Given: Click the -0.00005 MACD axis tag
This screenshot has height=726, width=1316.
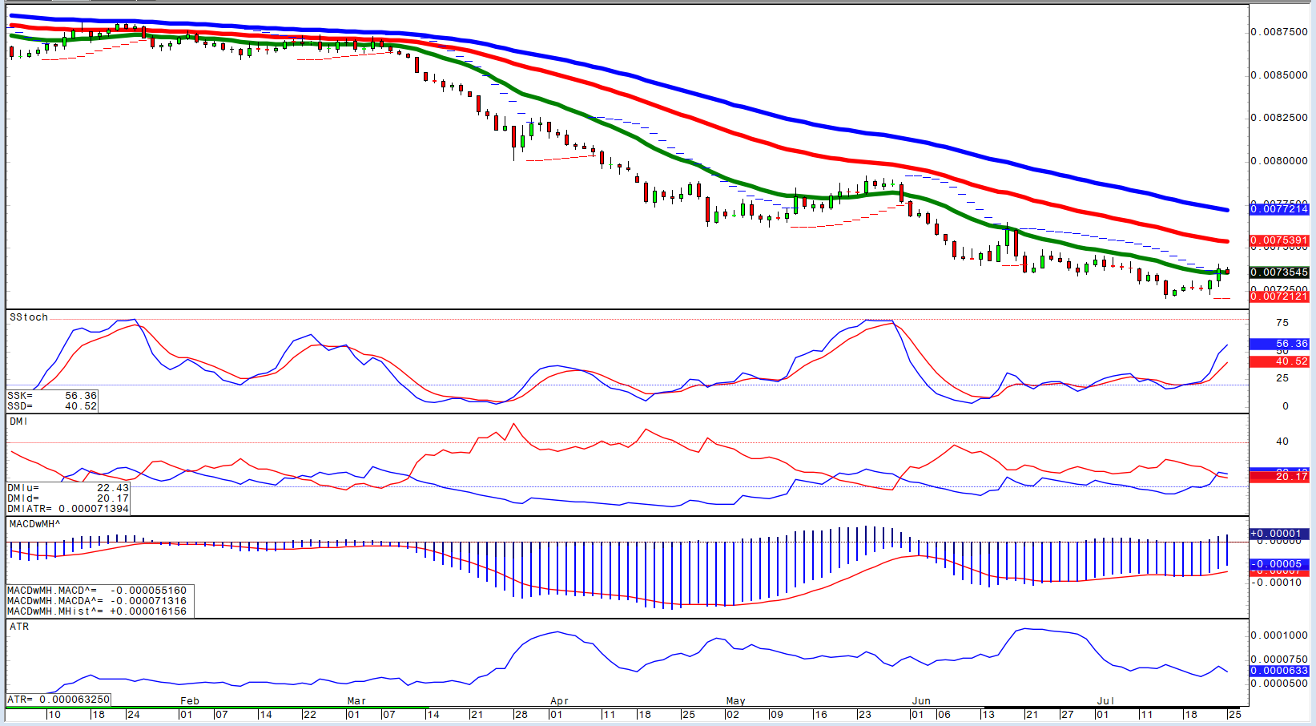Looking at the screenshot, I should pyautogui.click(x=1279, y=564).
